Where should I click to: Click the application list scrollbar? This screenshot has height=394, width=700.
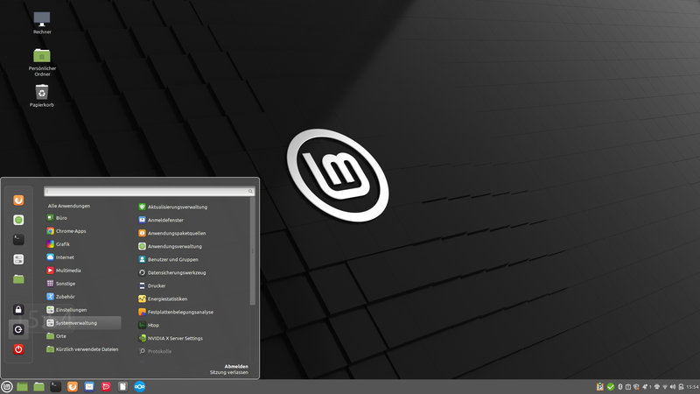coord(253,251)
